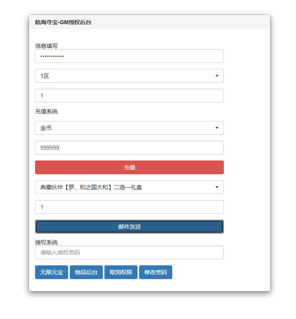The width and height of the screenshot is (296, 319).
Task: Click the masked password field under 信息填写
Action: (x=129, y=56)
